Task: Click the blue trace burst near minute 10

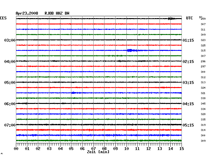Action: coord(132,50)
